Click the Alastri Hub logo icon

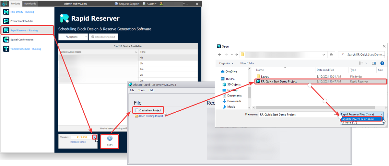pos(4,4)
